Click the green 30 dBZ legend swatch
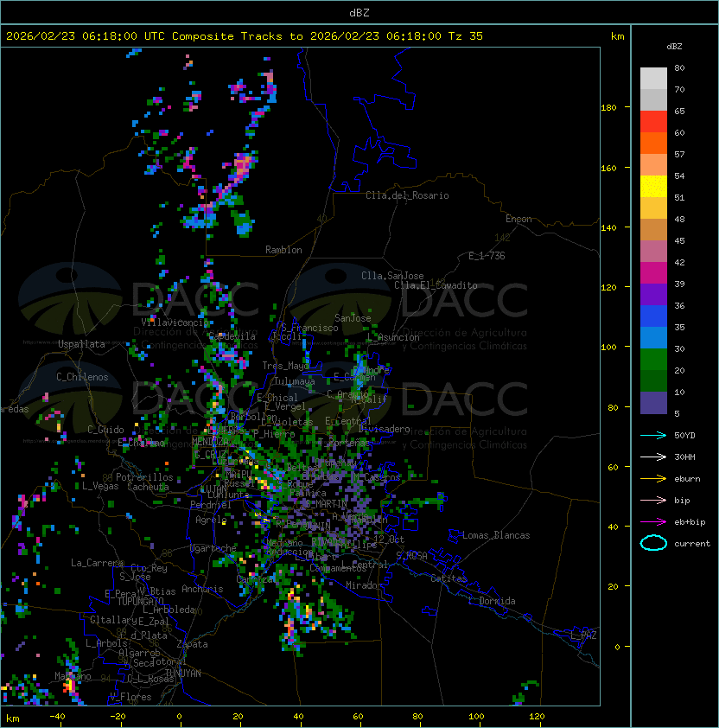Viewport: 719px width, 728px height. (653, 360)
